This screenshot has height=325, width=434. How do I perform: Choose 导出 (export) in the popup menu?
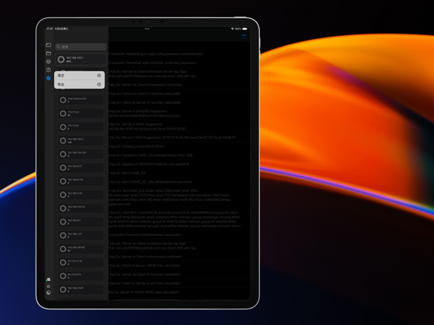click(x=80, y=84)
